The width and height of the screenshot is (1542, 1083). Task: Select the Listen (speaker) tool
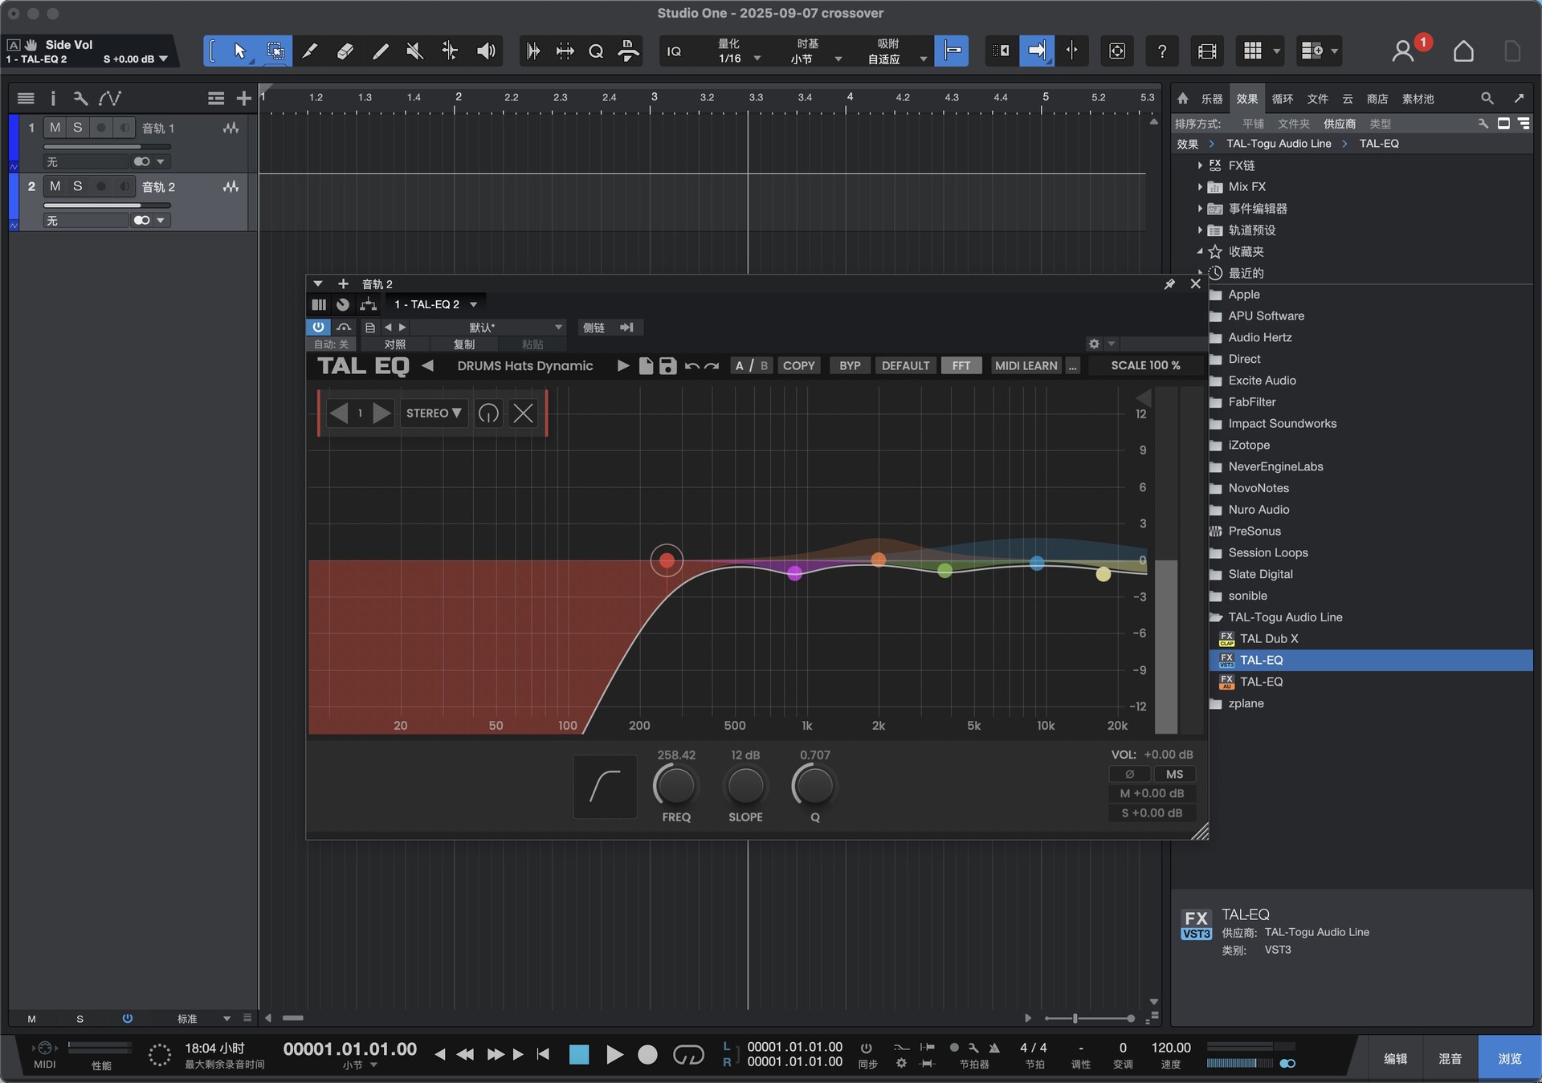pyautogui.click(x=485, y=51)
